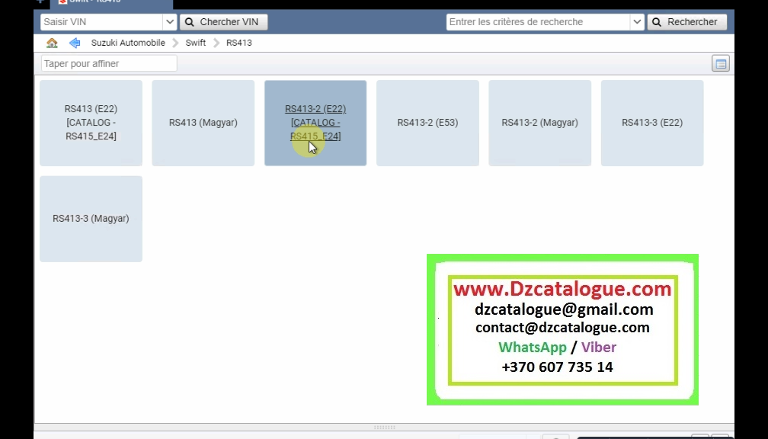Screen dimensions: 768x439
Task: Toggle the list view icon
Action: [x=721, y=64]
